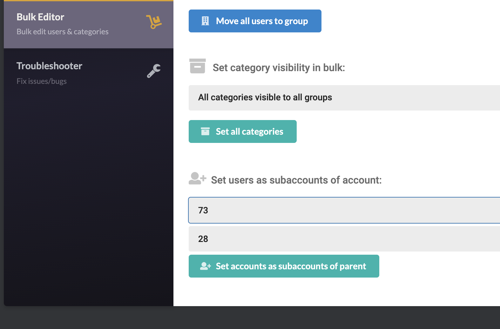Click Move all users to group button
Screen dimensions: 500x329
click(x=255, y=21)
